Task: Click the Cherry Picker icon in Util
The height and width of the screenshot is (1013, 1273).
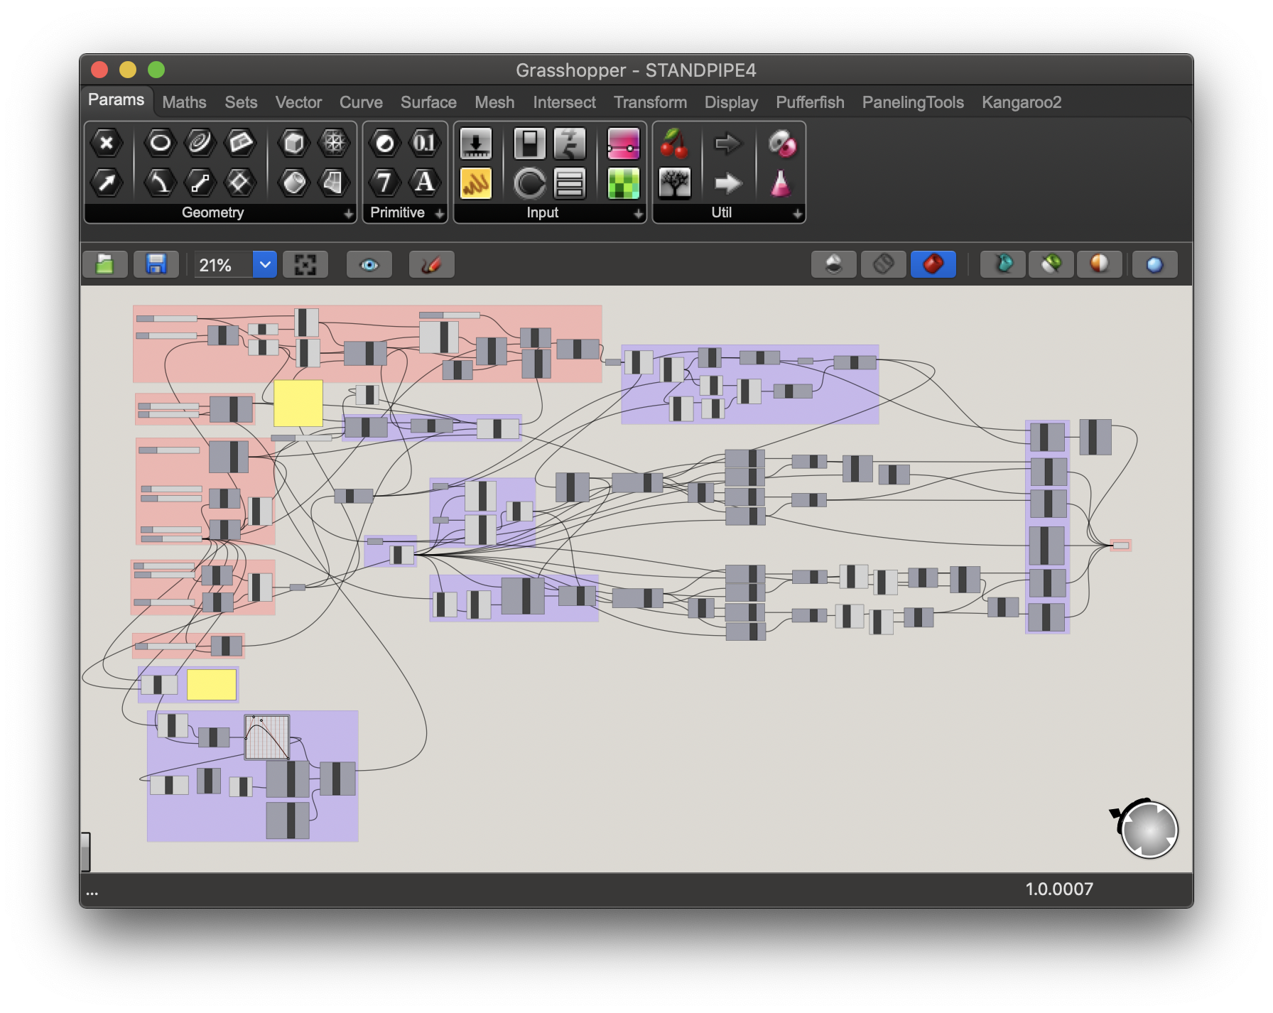Action: (673, 143)
